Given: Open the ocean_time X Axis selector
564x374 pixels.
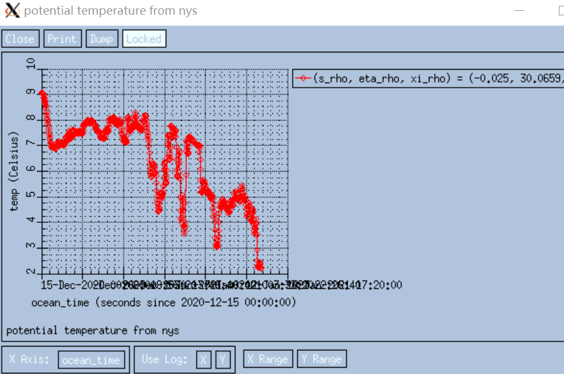Looking at the screenshot, I should click(x=91, y=360).
